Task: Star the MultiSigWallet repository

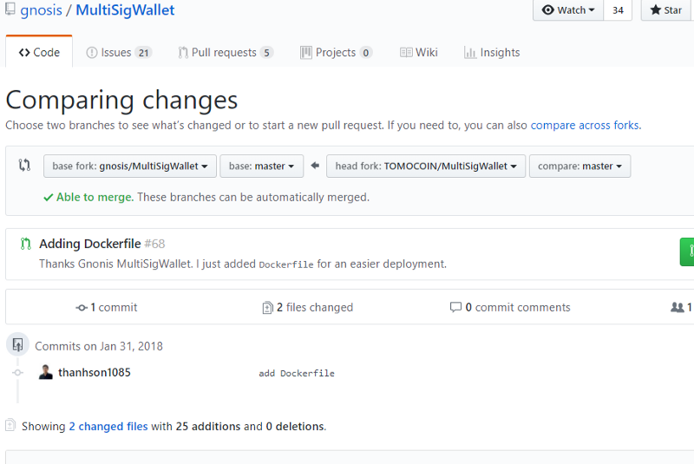Action: pyautogui.click(x=666, y=10)
